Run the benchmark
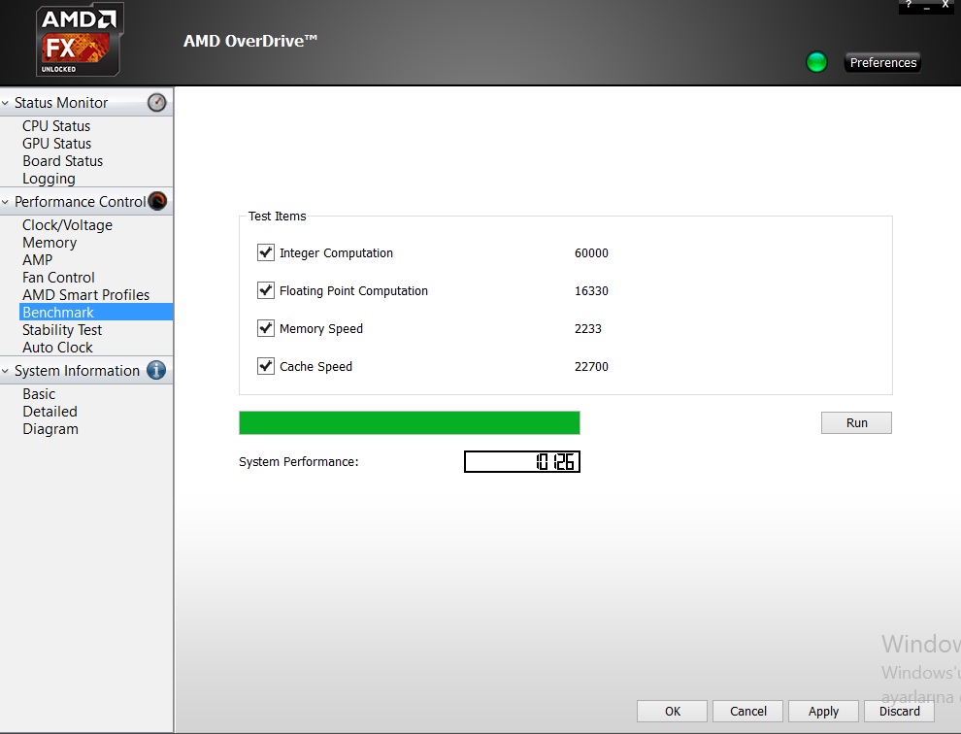 [856, 422]
